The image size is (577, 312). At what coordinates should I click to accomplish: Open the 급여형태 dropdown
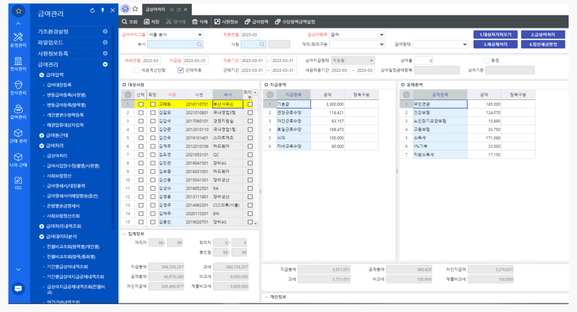tap(440, 44)
